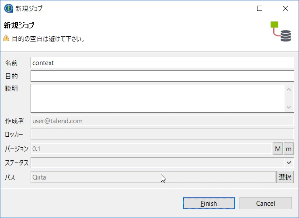This screenshot has height=218, width=299.
Task: Click the パス field showing Qiita
Action: tap(153, 177)
